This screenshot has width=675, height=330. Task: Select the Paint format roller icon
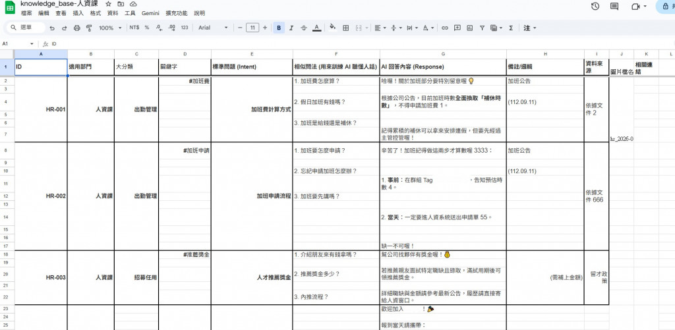(x=89, y=28)
